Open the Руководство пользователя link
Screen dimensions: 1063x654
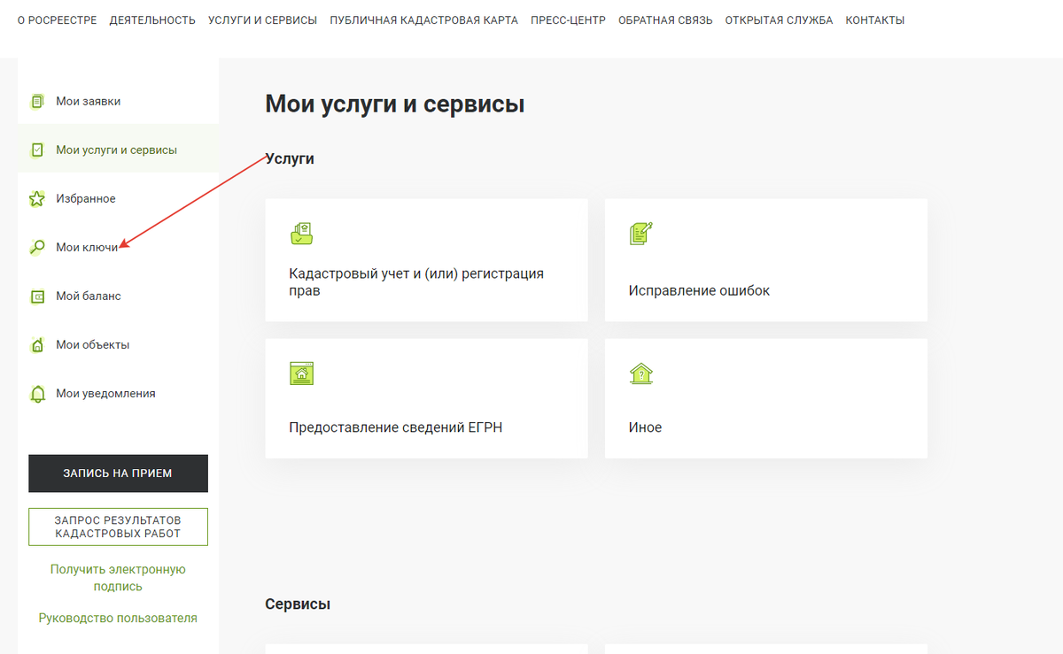pyautogui.click(x=118, y=618)
